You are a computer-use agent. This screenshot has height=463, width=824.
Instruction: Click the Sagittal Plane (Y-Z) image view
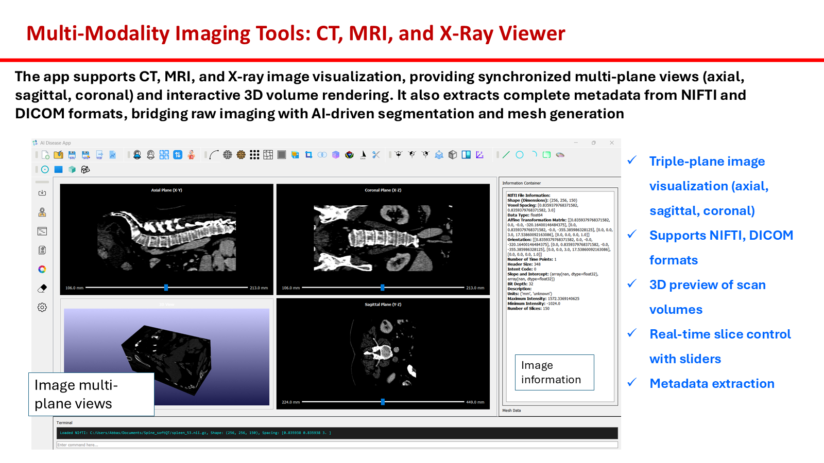tap(383, 354)
